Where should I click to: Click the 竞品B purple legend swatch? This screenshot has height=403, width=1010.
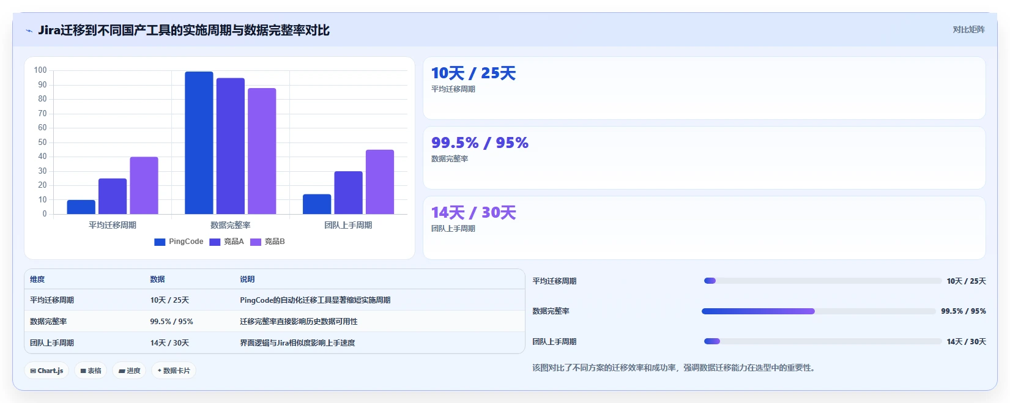point(256,242)
